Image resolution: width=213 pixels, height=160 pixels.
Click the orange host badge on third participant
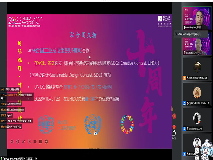184,78
